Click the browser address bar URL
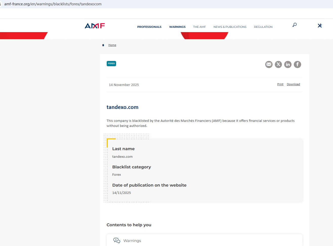Screen dimensions: 333x246 (53, 4)
